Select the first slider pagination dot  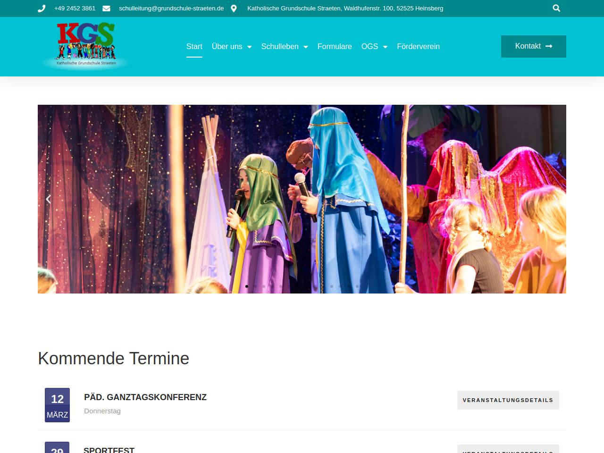[247, 286]
